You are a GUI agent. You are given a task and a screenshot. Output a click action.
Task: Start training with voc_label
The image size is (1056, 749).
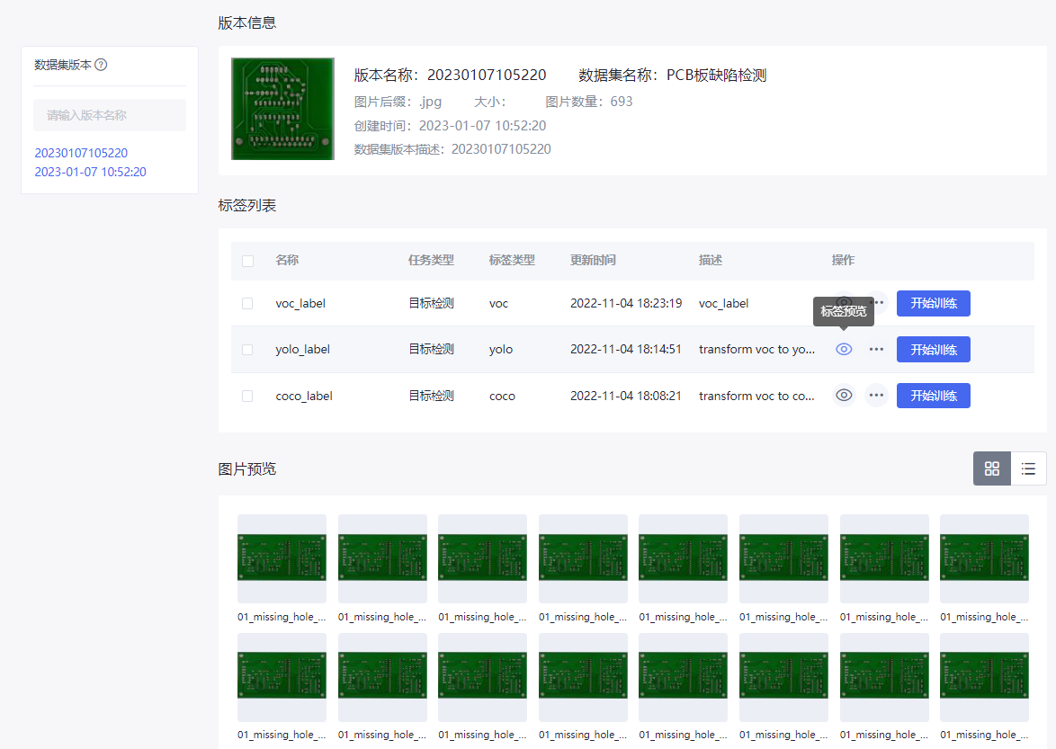[933, 303]
